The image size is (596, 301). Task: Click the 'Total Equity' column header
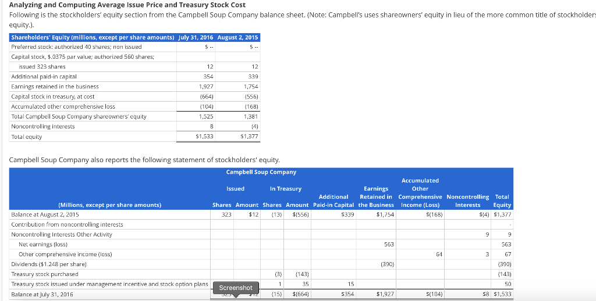502,201
